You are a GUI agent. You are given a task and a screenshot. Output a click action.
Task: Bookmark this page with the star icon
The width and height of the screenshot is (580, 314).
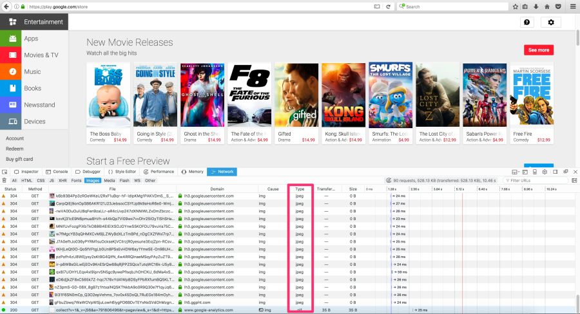516,6
